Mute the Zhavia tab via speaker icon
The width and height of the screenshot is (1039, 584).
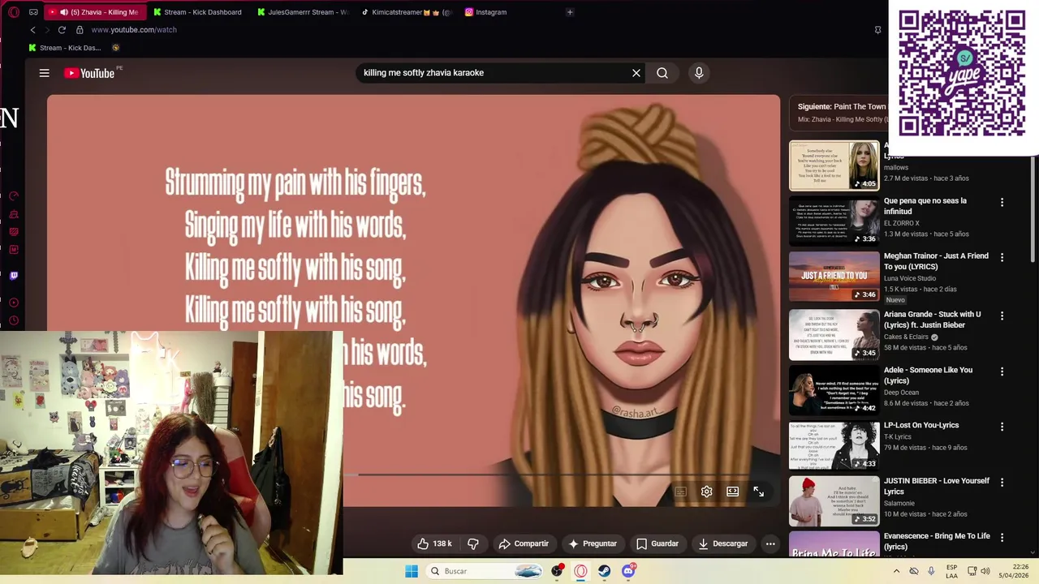[64, 12]
